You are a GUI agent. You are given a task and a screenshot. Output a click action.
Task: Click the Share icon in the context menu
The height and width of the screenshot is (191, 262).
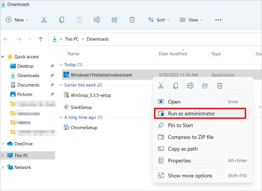(205, 86)
